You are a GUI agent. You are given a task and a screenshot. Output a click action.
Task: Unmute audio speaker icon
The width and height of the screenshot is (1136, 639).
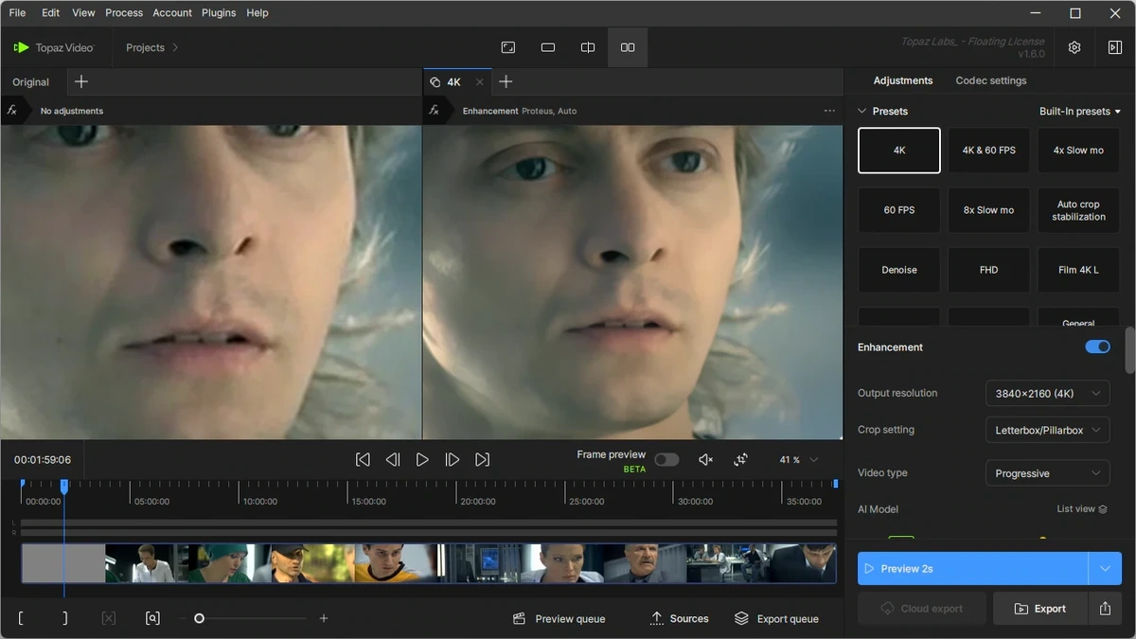705,459
